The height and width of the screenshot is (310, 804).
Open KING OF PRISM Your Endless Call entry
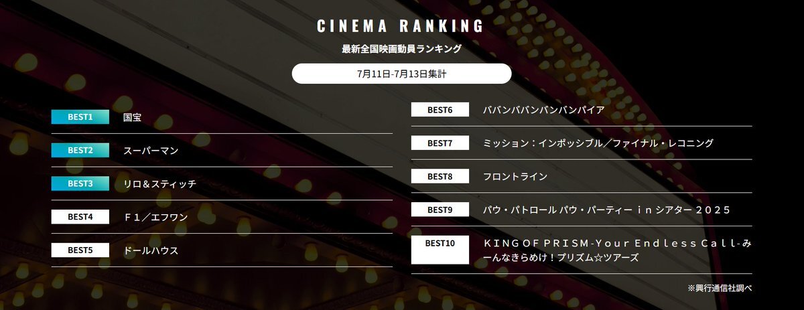(617, 250)
